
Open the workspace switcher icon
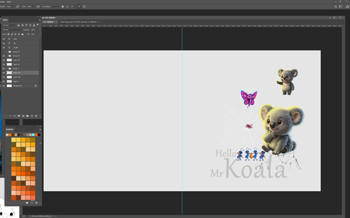[340, 7]
